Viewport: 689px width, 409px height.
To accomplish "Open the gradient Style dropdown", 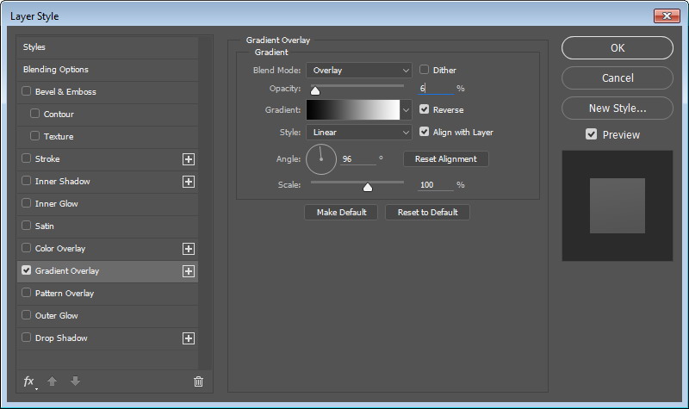I will coord(359,133).
